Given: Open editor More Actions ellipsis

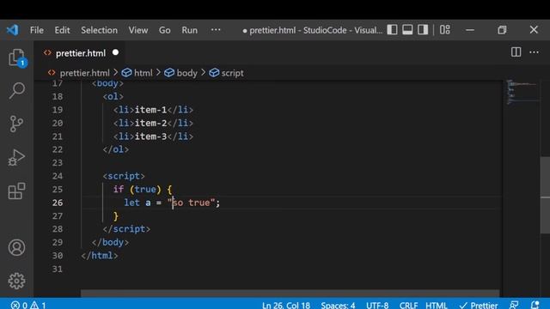Looking at the screenshot, I should point(534,52).
